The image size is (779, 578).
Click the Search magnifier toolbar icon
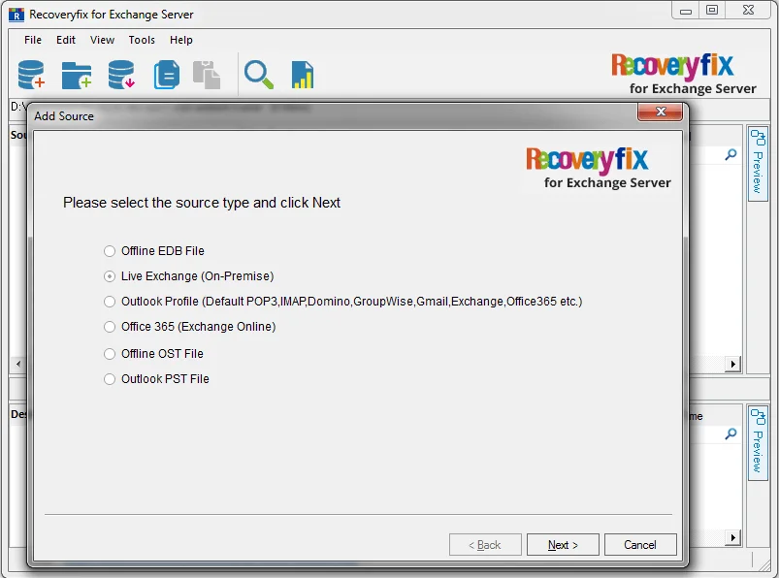pos(258,75)
